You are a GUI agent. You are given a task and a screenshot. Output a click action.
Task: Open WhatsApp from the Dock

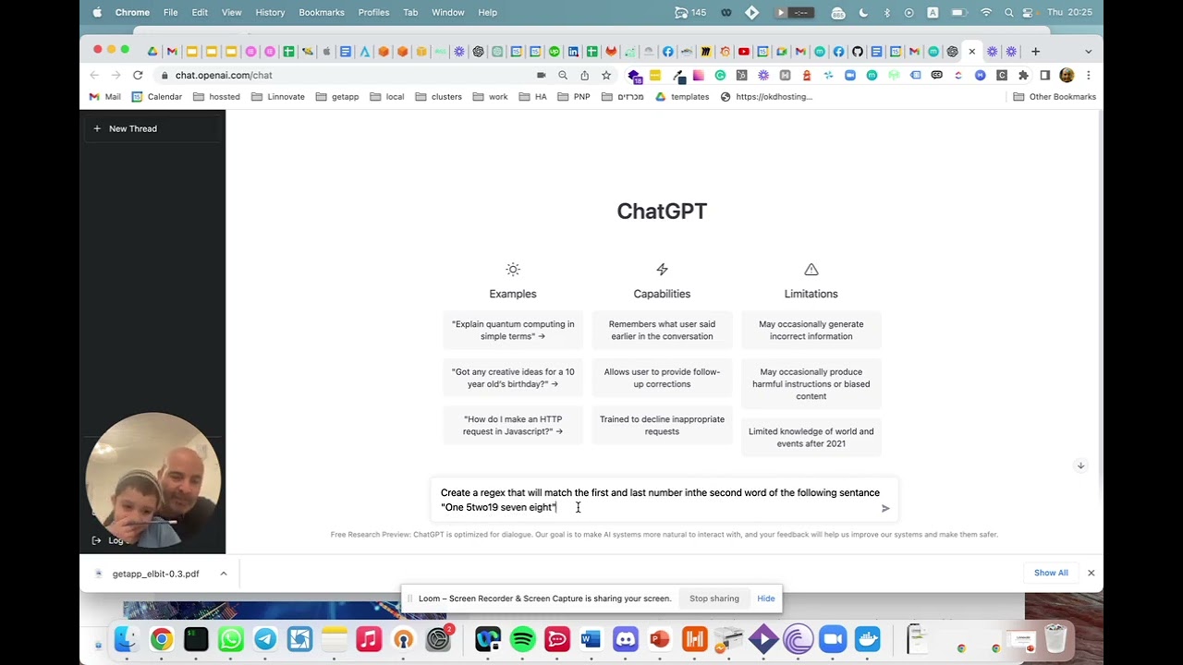pos(230,639)
